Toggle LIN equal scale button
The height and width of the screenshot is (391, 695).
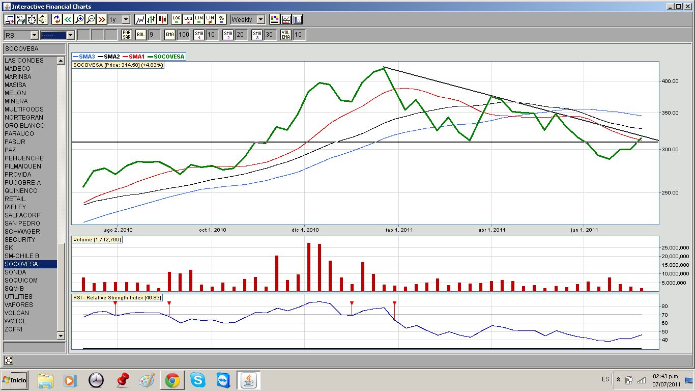(199, 19)
